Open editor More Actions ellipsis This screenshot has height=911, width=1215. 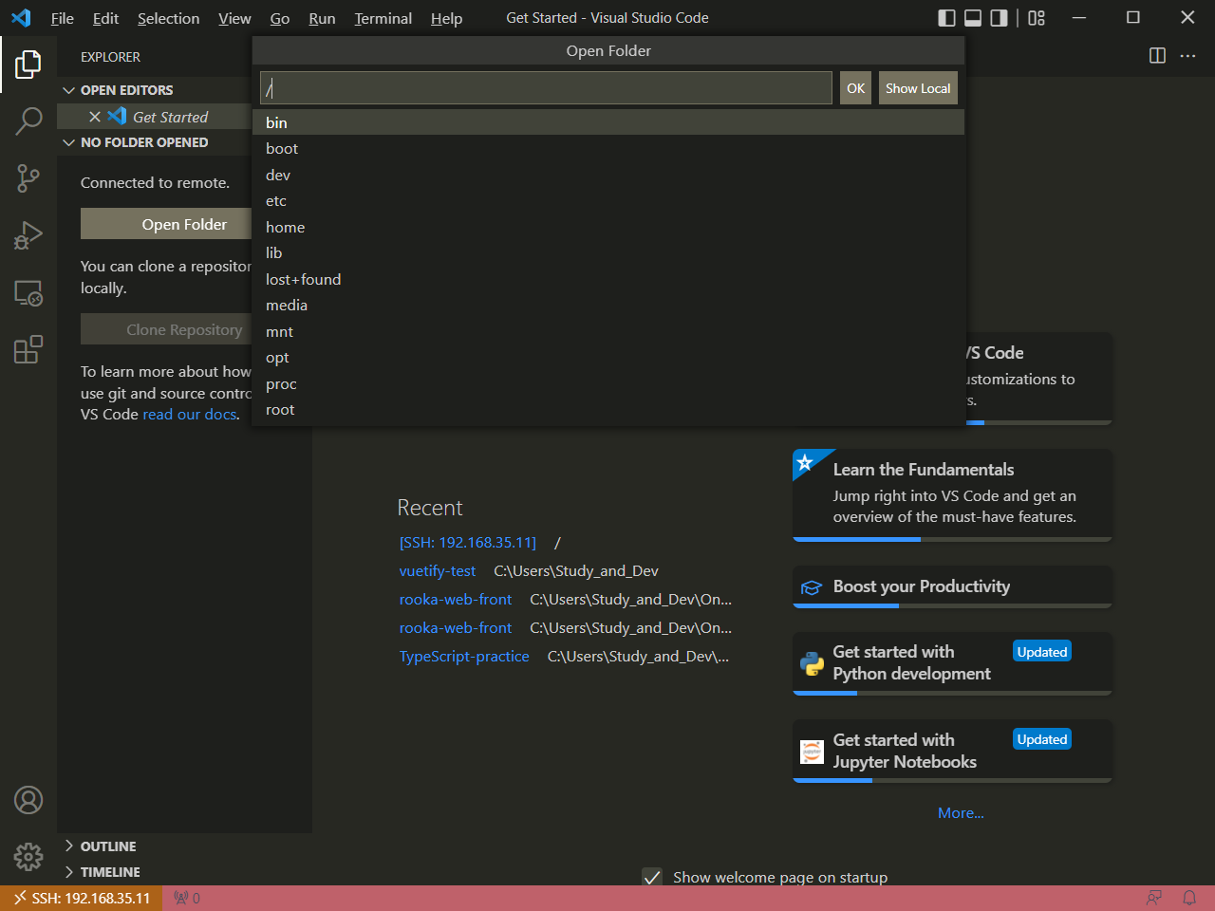pos(1187,56)
